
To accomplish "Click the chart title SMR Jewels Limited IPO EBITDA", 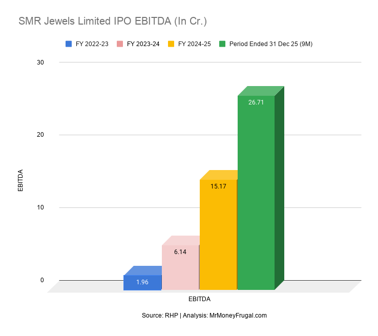I will [x=113, y=21].
